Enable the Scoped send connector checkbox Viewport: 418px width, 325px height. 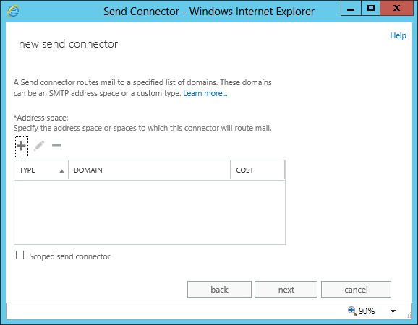click(20, 255)
